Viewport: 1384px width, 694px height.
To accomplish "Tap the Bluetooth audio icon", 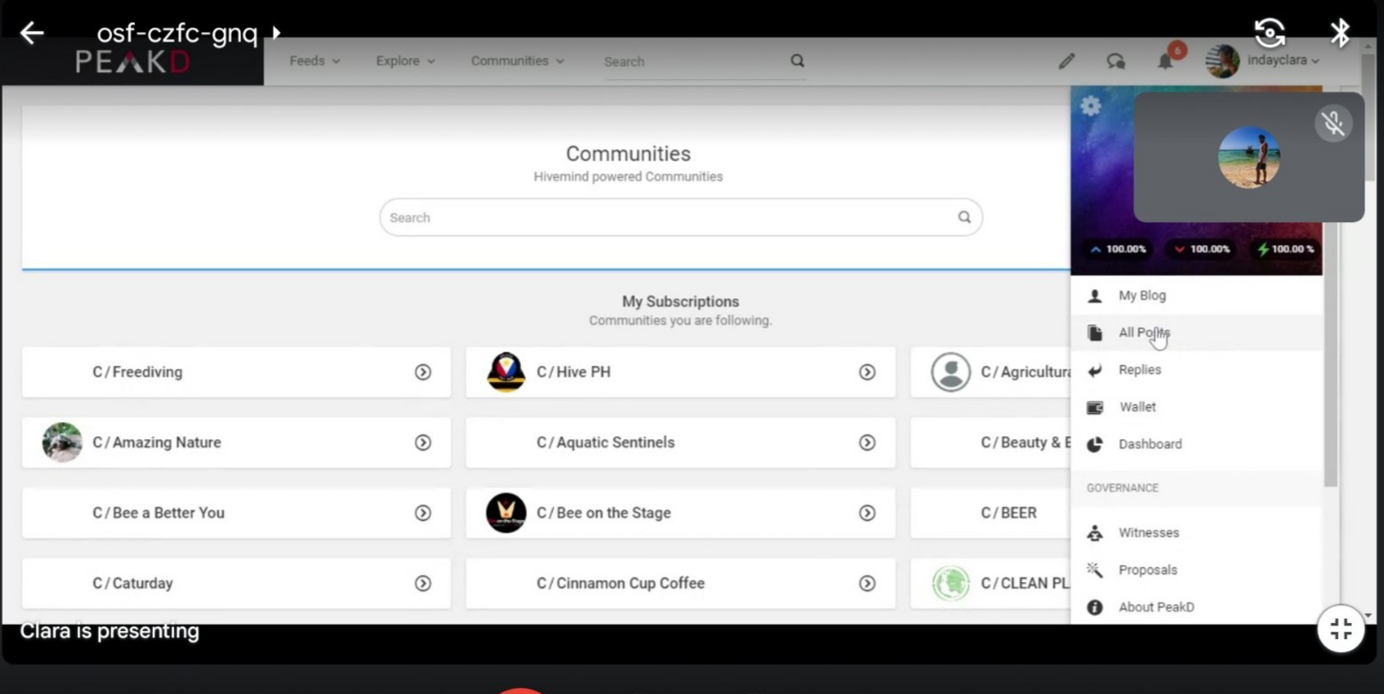I will [x=1340, y=33].
